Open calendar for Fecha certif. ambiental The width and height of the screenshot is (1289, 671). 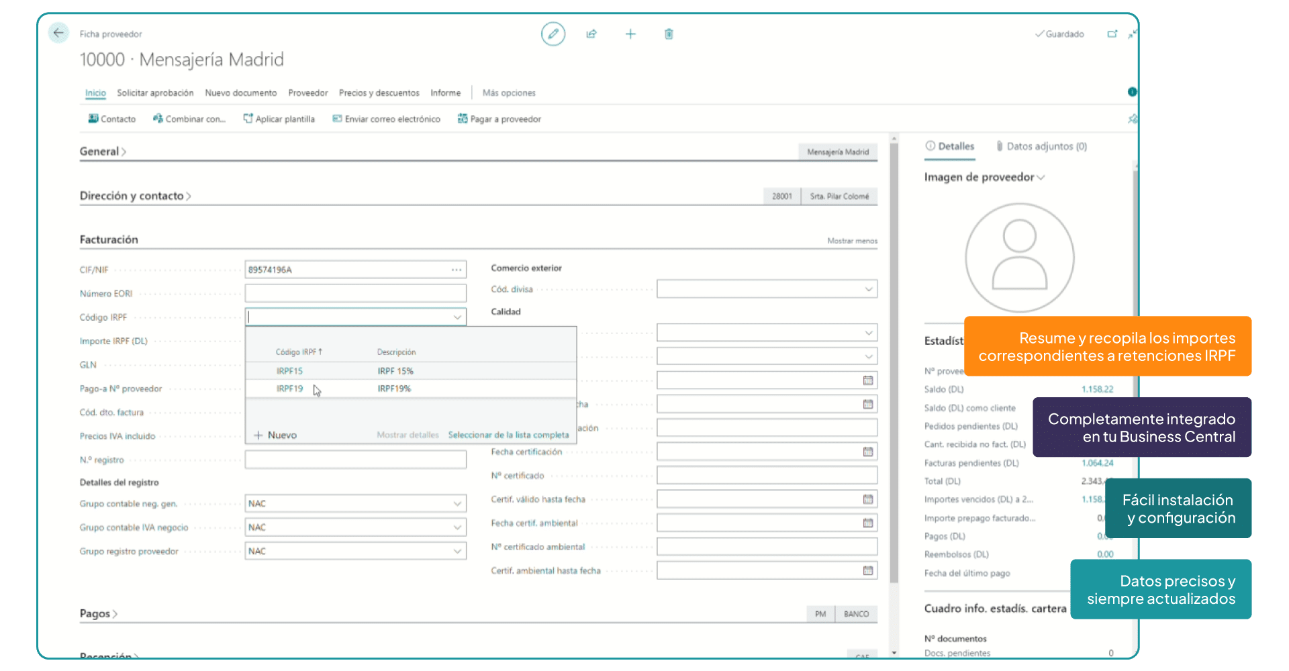868,523
